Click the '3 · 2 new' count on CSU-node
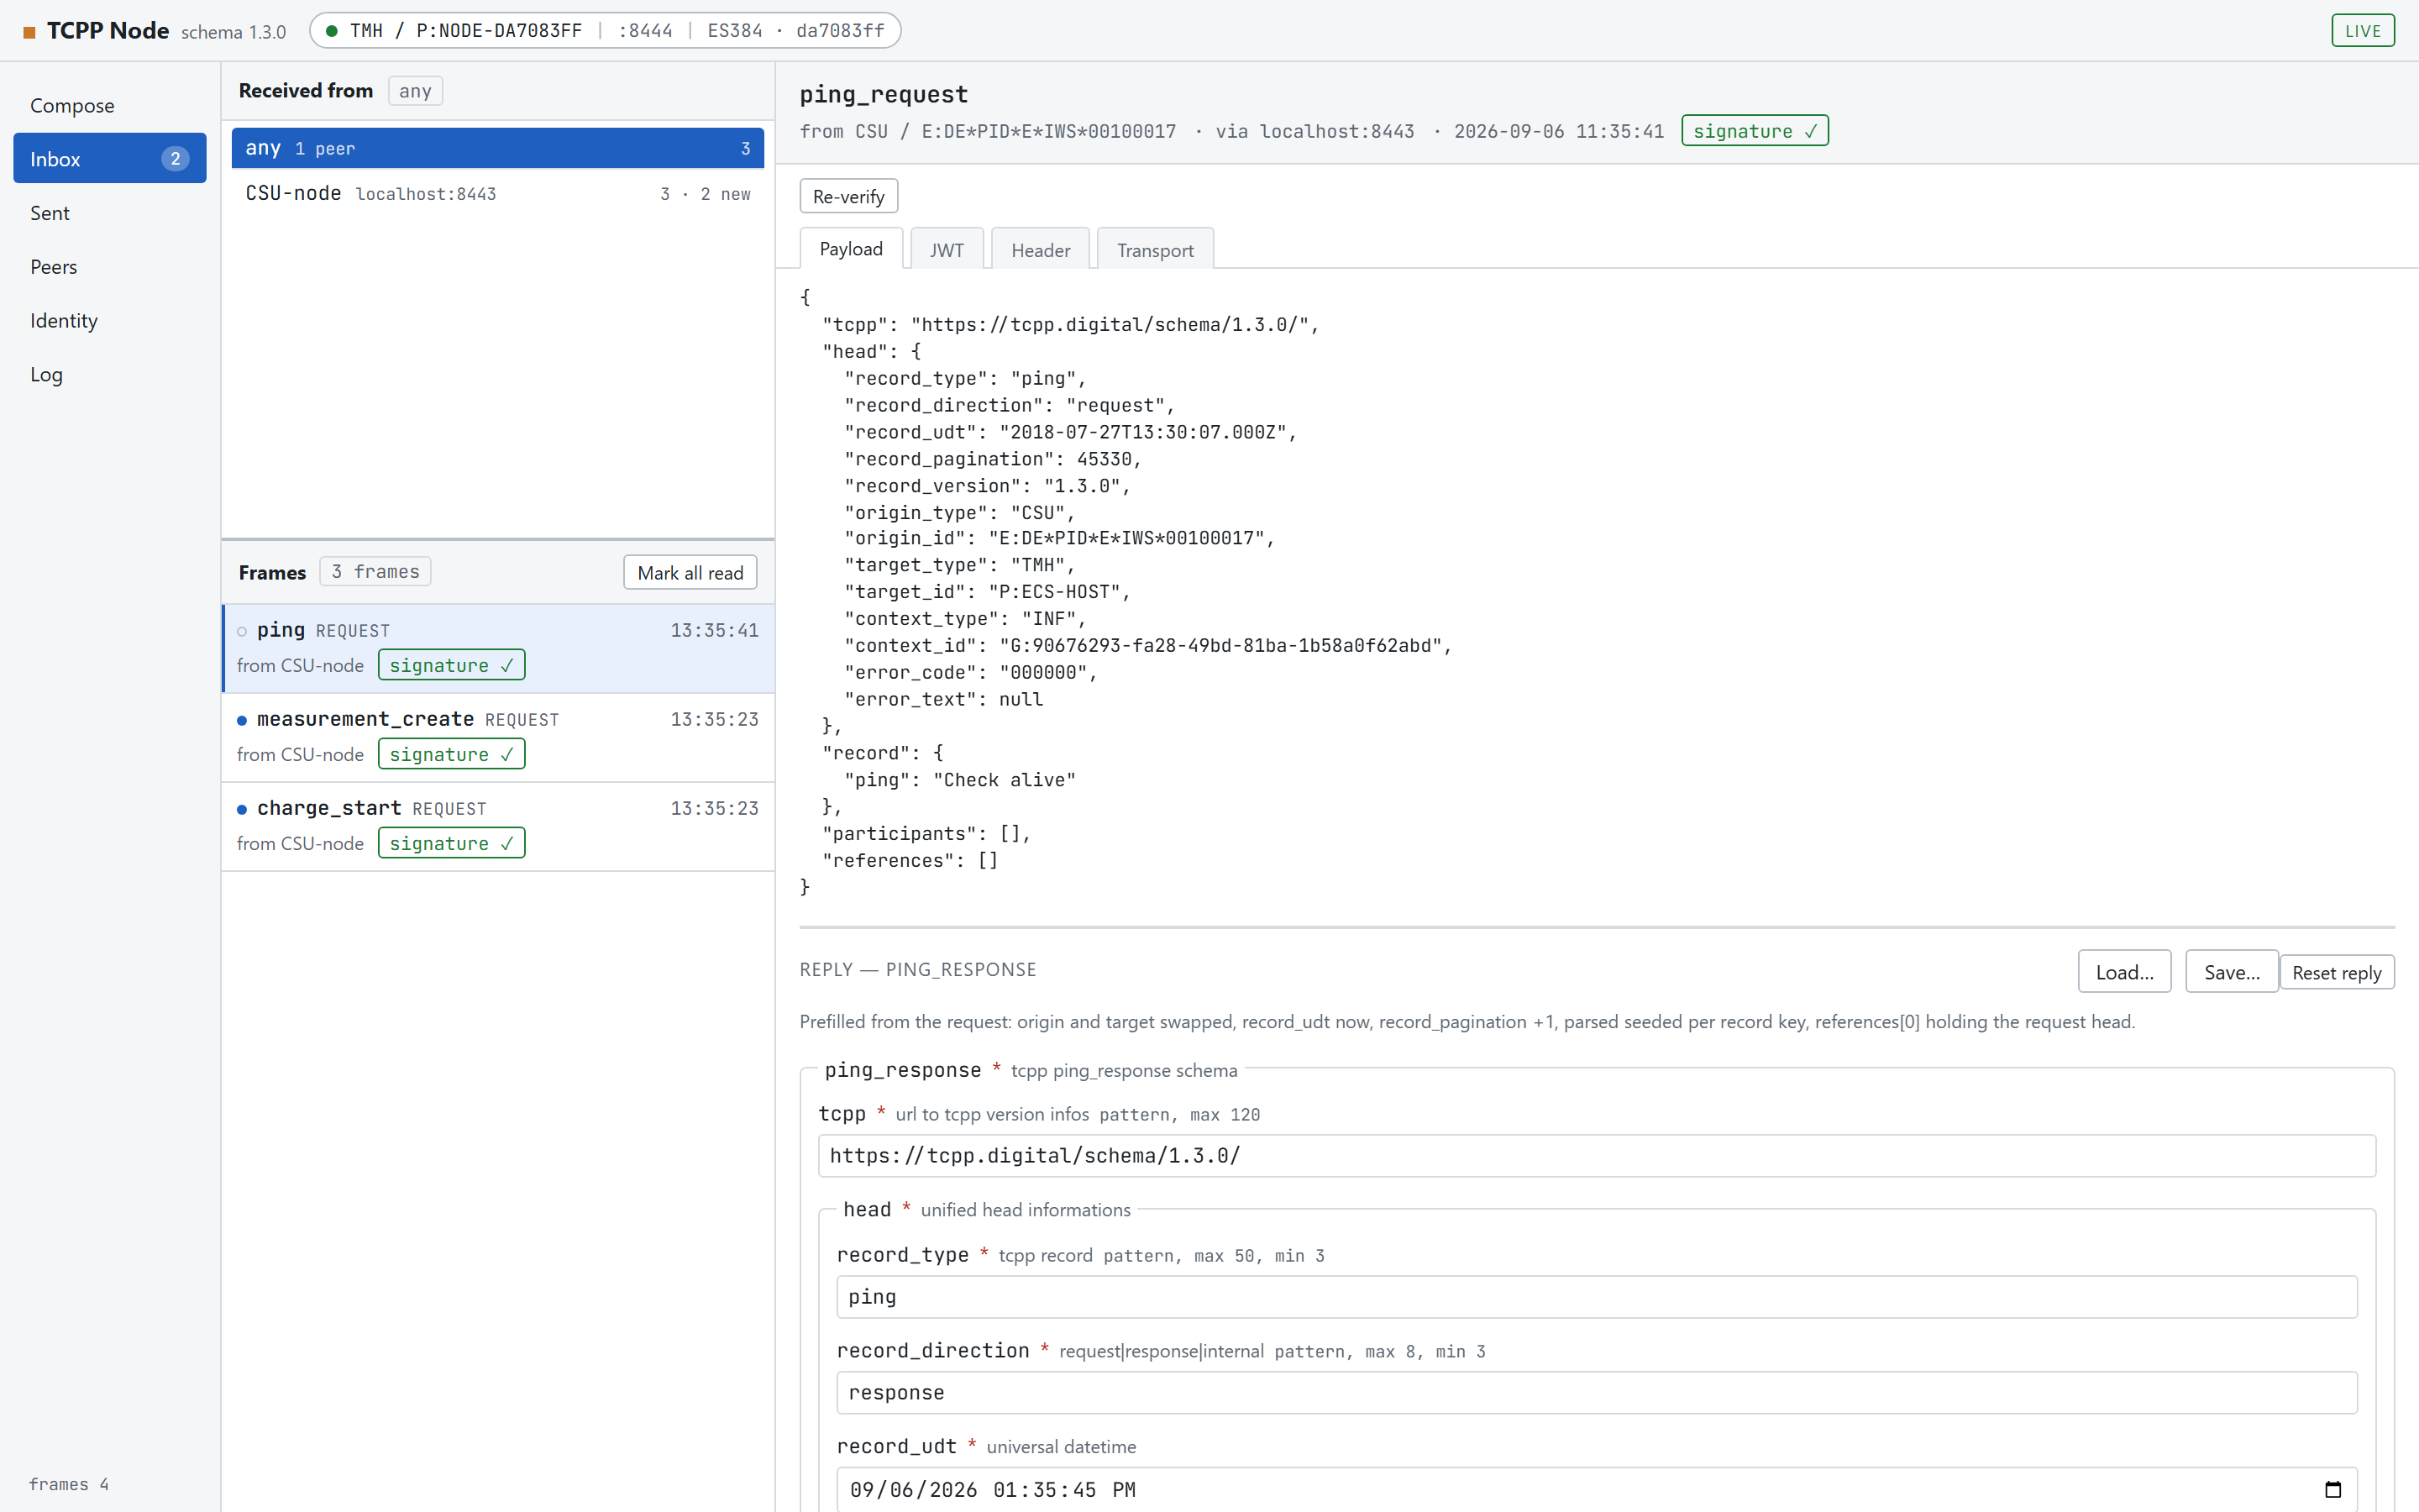The width and height of the screenshot is (2419, 1512). 705,194
